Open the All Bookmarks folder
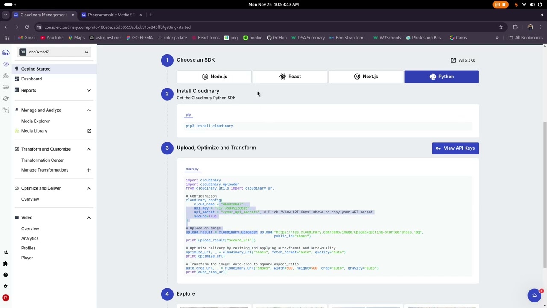 point(525,38)
